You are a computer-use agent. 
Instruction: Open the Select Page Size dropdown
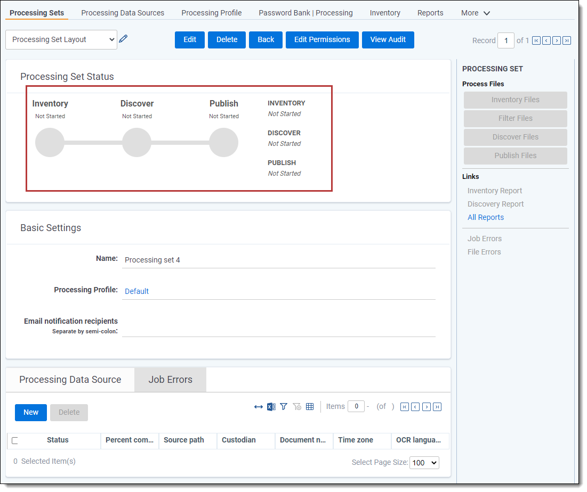click(x=424, y=463)
